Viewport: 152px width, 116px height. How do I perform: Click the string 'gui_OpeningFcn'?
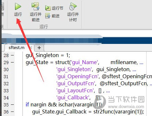tap(77, 77)
